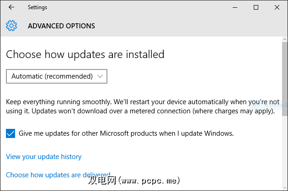Click the 'Settings' window title text
This screenshot has width=288, height=191.
[37, 7]
